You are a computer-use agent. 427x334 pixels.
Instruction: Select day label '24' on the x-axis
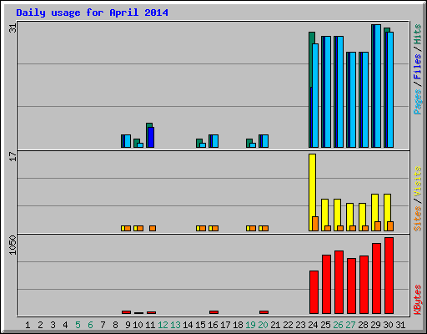(x=313, y=325)
